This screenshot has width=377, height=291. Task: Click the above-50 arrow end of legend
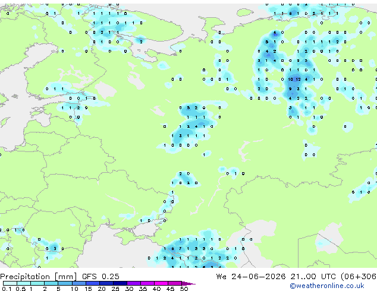[188, 283]
